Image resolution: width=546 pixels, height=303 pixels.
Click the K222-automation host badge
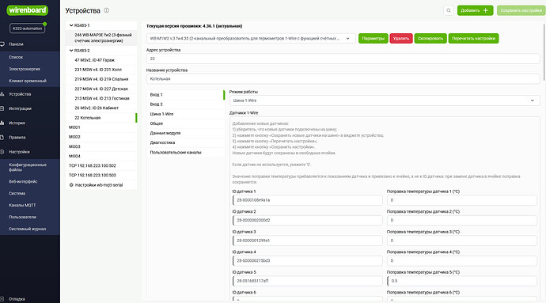(x=27, y=28)
